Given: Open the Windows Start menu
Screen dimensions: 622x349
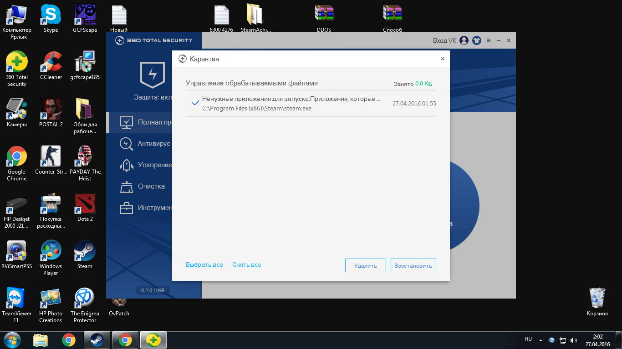Looking at the screenshot, I should (12, 339).
